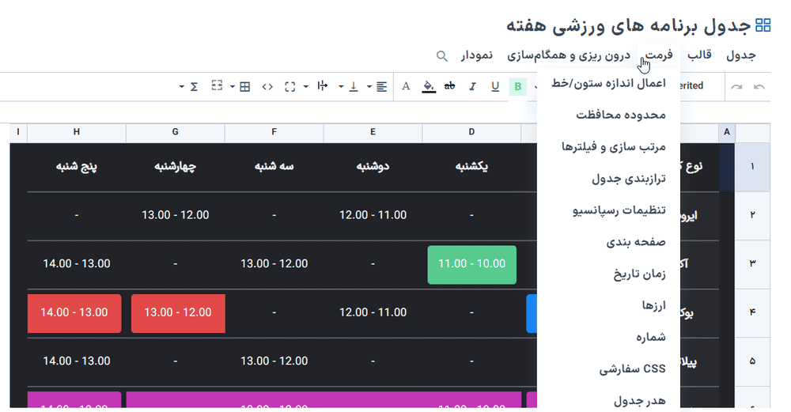
Task: Select column E header
Action: point(373,132)
